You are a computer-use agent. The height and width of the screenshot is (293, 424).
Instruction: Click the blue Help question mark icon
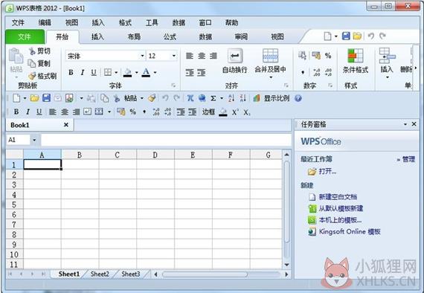pos(298,98)
